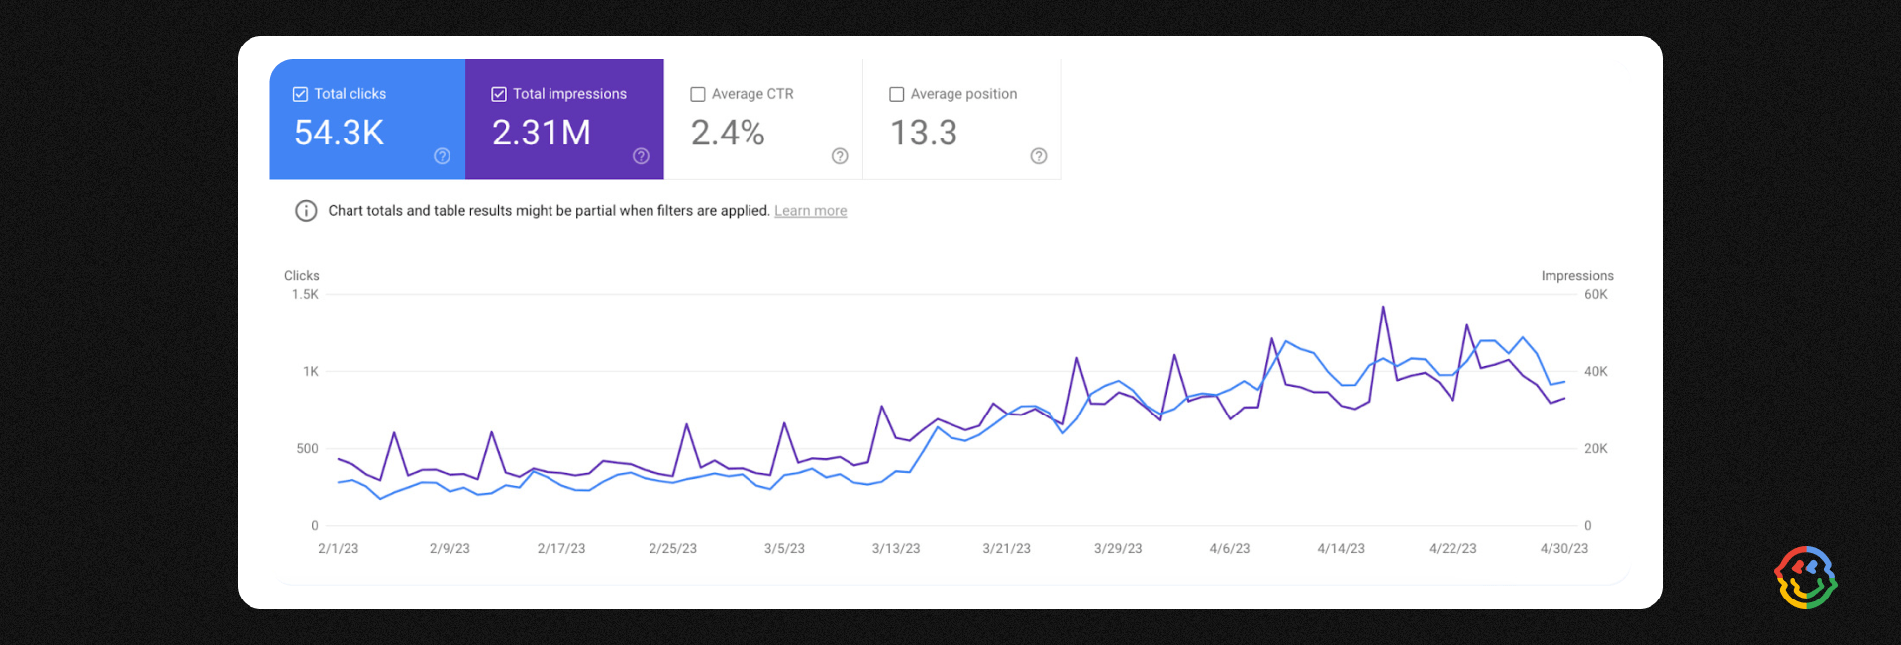This screenshot has height=645, width=1901.
Task: Click the Impressions axis label
Action: [x=1576, y=276]
